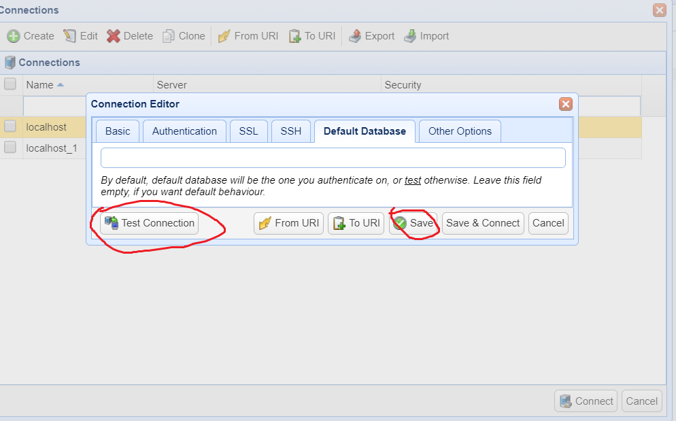This screenshot has width=676, height=421.
Task: Sort by the Name column header
Action: (x=88, y=85)
